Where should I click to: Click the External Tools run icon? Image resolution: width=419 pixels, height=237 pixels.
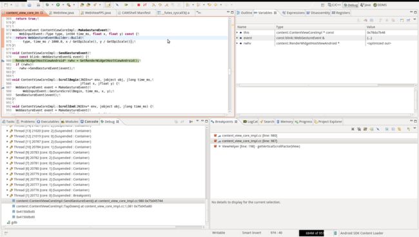pyautogui.click(x=69, y=5)
